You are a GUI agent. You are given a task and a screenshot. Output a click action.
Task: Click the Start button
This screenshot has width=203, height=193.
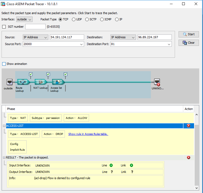pos(189,34)
